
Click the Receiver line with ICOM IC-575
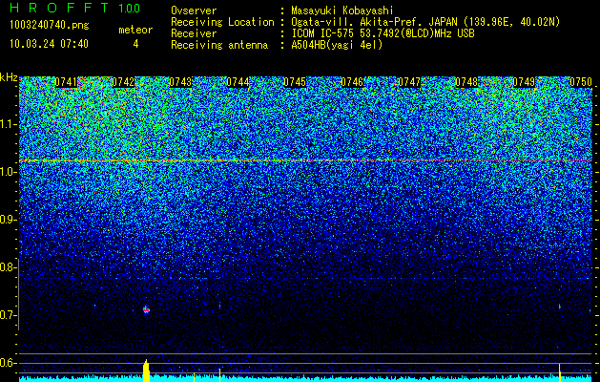click(322, 33)
